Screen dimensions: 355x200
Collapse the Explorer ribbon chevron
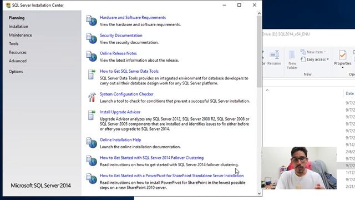coord(267,90)
